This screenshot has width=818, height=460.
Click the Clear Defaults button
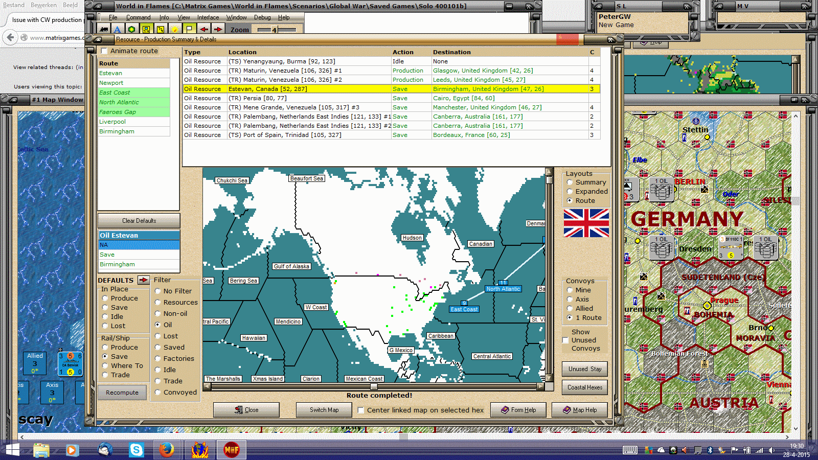pyautogui.click(x=139, y=221)
